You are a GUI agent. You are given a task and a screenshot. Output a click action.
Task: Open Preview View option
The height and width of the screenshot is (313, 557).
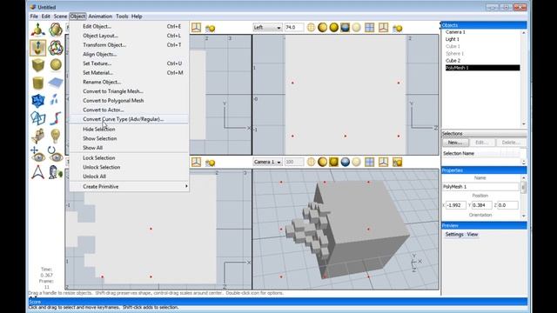472,234
